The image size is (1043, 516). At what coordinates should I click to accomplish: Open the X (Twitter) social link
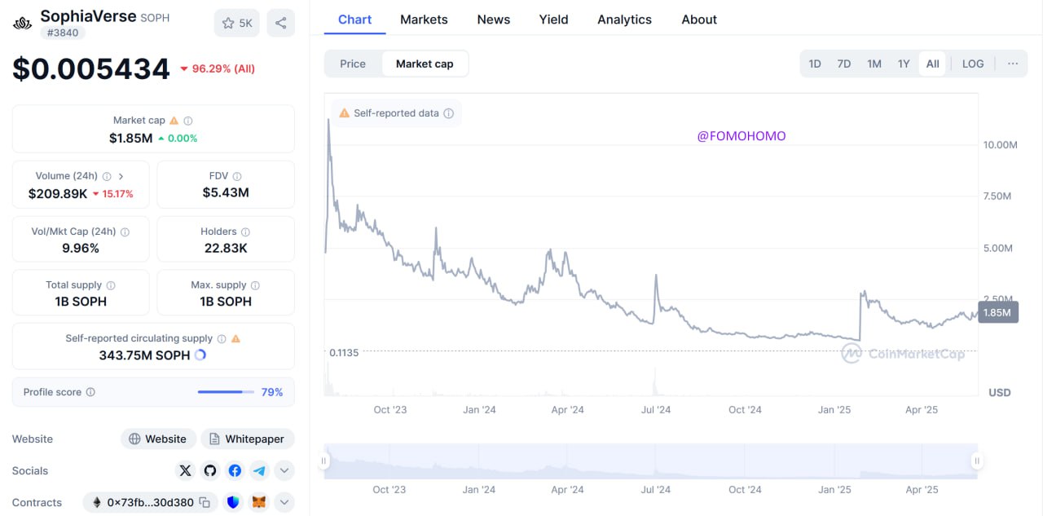point(186,470)
